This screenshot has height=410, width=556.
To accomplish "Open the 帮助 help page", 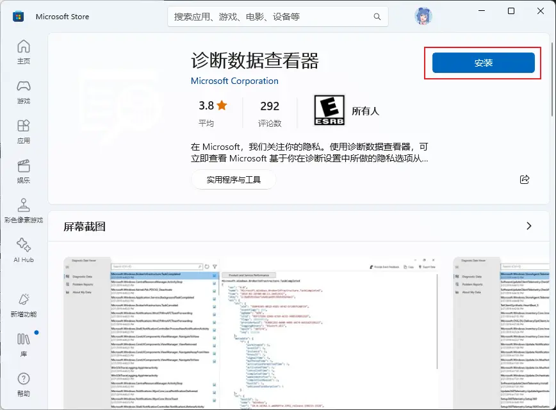I will 23,384.
